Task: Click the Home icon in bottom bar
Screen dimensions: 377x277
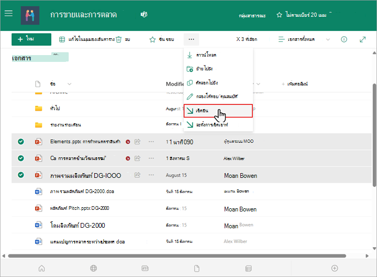Action: coord(41,268)
